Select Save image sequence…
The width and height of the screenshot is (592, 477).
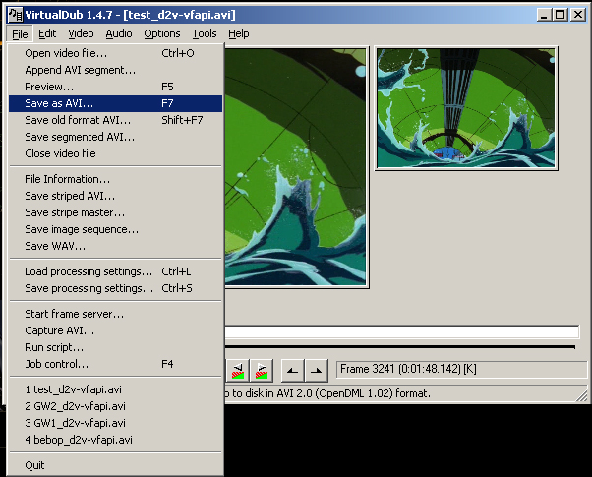[115, 229]
